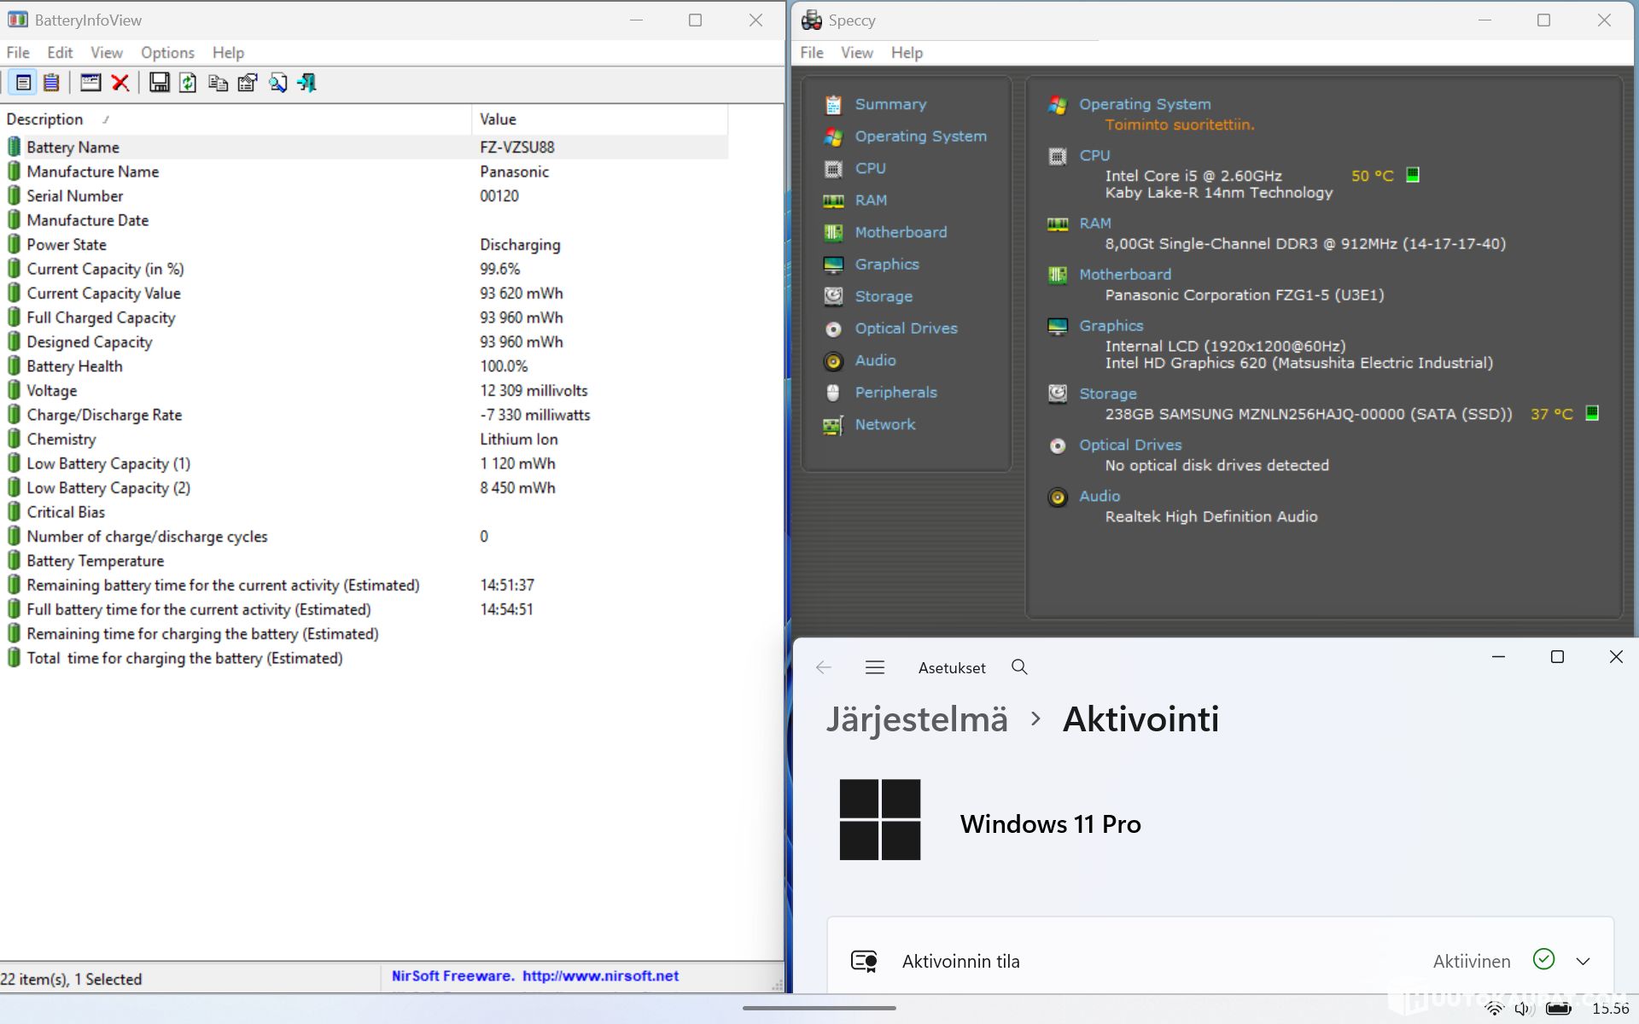Click the red X toolbar icon
The image size is (1639, 1024).
120,83
